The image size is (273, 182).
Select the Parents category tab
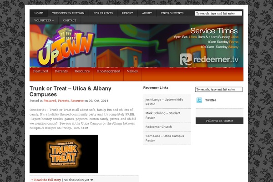coord(61,74)
